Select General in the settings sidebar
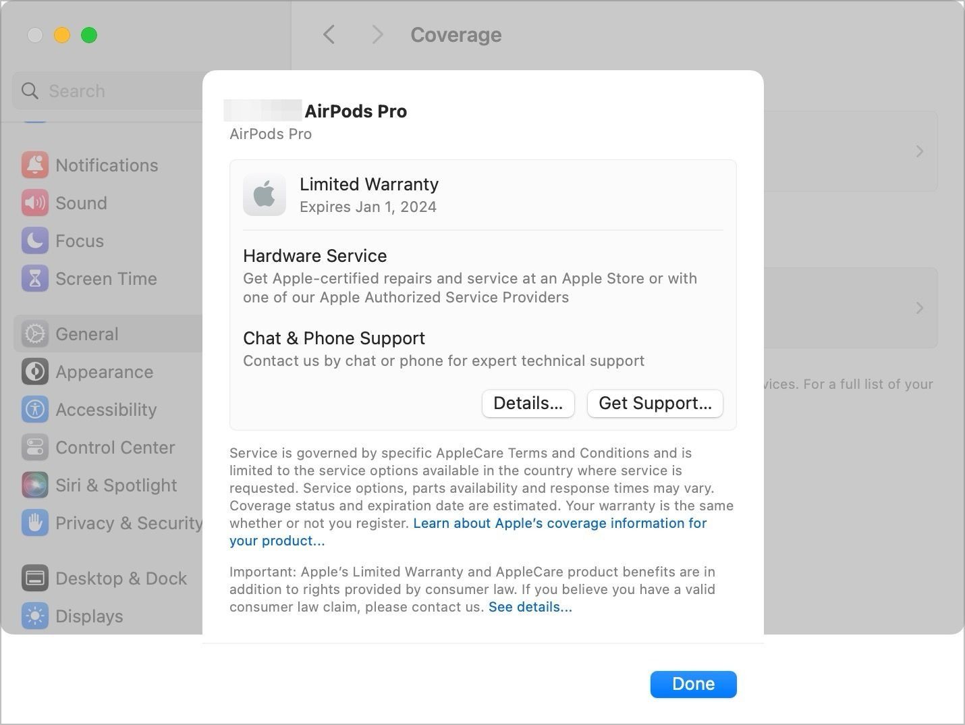965x725 pixels. click(86, 333)
